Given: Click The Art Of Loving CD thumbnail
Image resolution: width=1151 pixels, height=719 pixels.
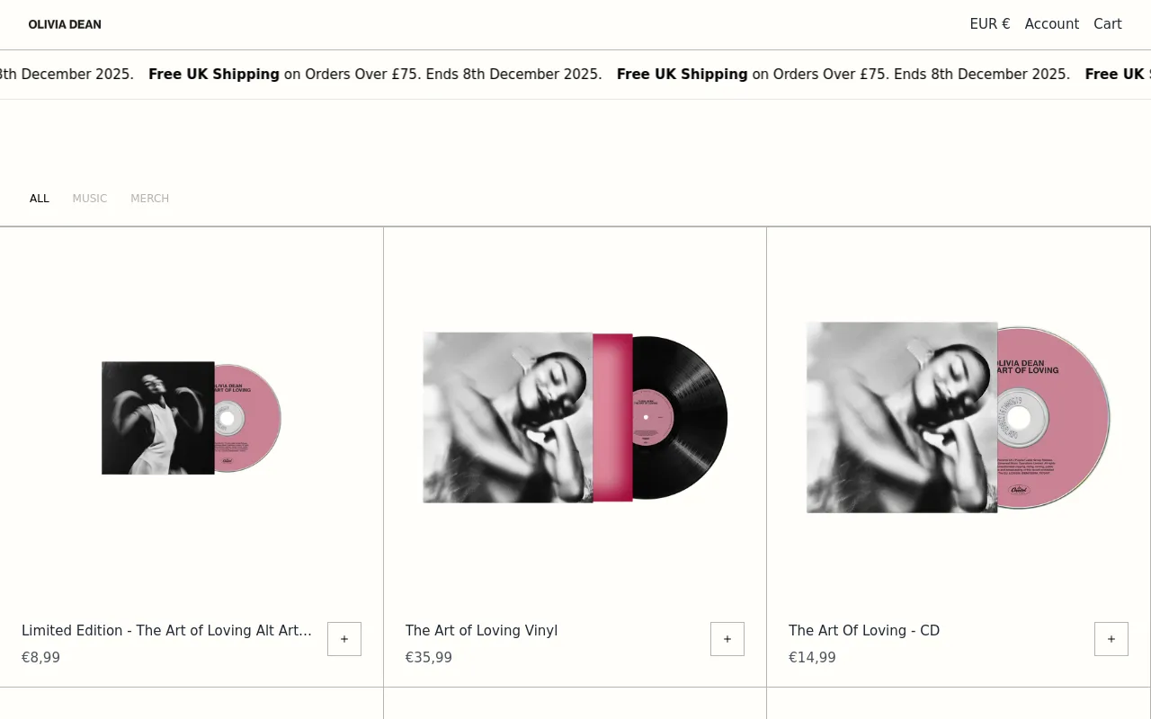Looking at the screenshot, I should pos(959,418).
